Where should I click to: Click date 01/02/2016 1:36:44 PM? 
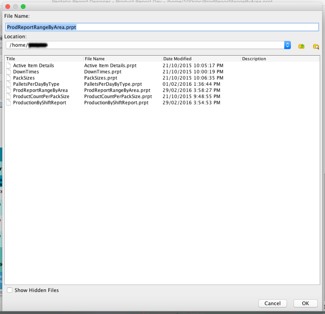point(191,84)
